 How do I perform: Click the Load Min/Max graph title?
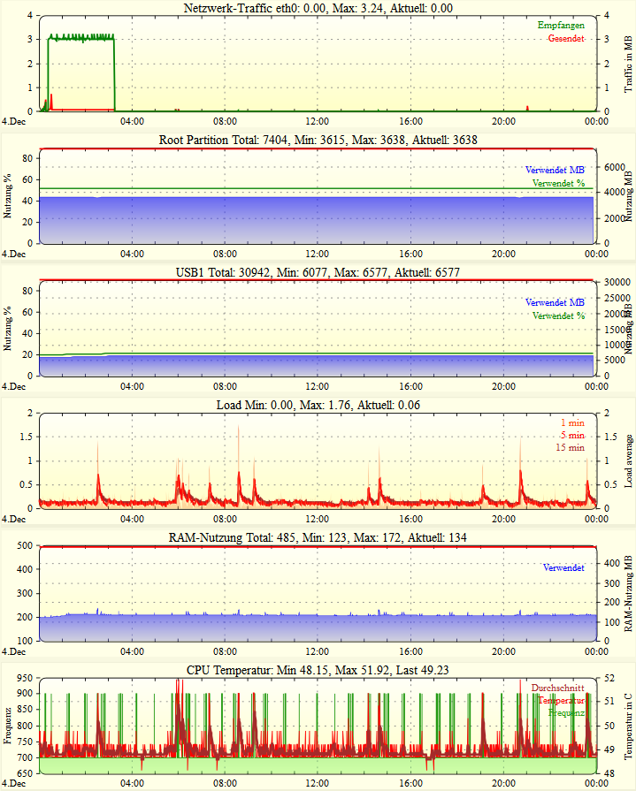click(x=318, y=405)
